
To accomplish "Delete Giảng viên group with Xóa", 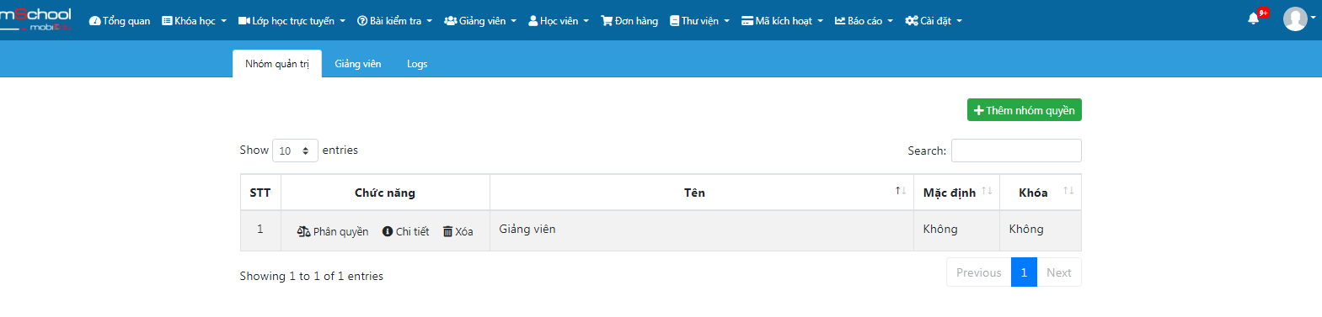I will point(458,231).
